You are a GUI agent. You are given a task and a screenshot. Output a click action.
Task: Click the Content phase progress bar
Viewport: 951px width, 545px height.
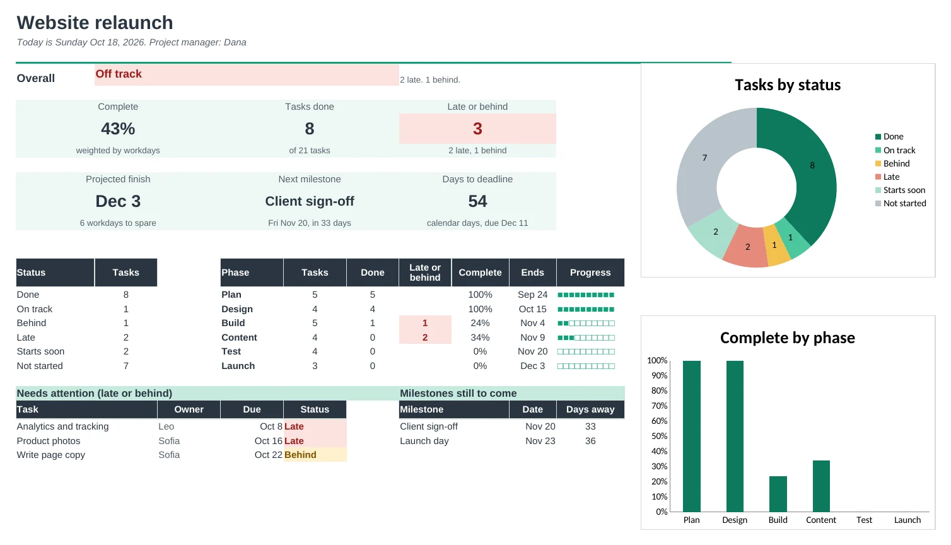pos(586,337)
